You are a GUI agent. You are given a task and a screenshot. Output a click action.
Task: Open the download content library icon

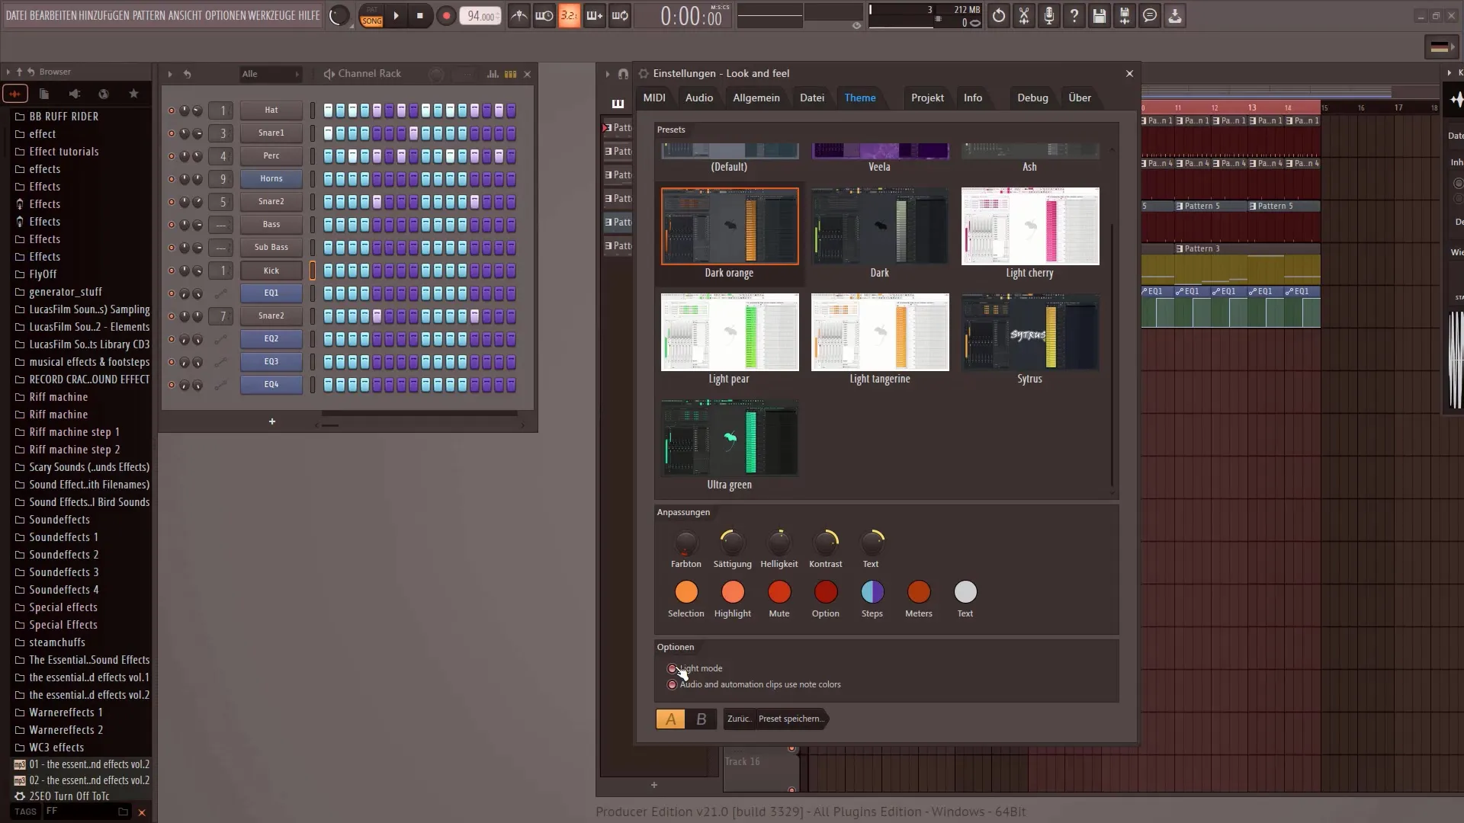pos(1175,15)
